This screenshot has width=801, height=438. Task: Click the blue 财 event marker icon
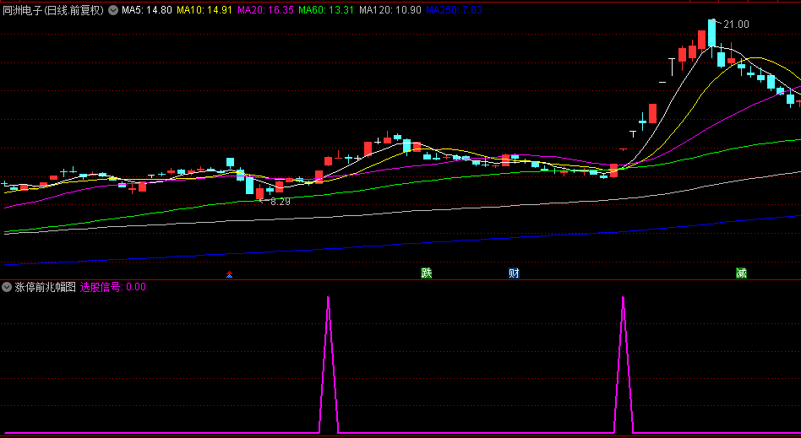[514, 273]
